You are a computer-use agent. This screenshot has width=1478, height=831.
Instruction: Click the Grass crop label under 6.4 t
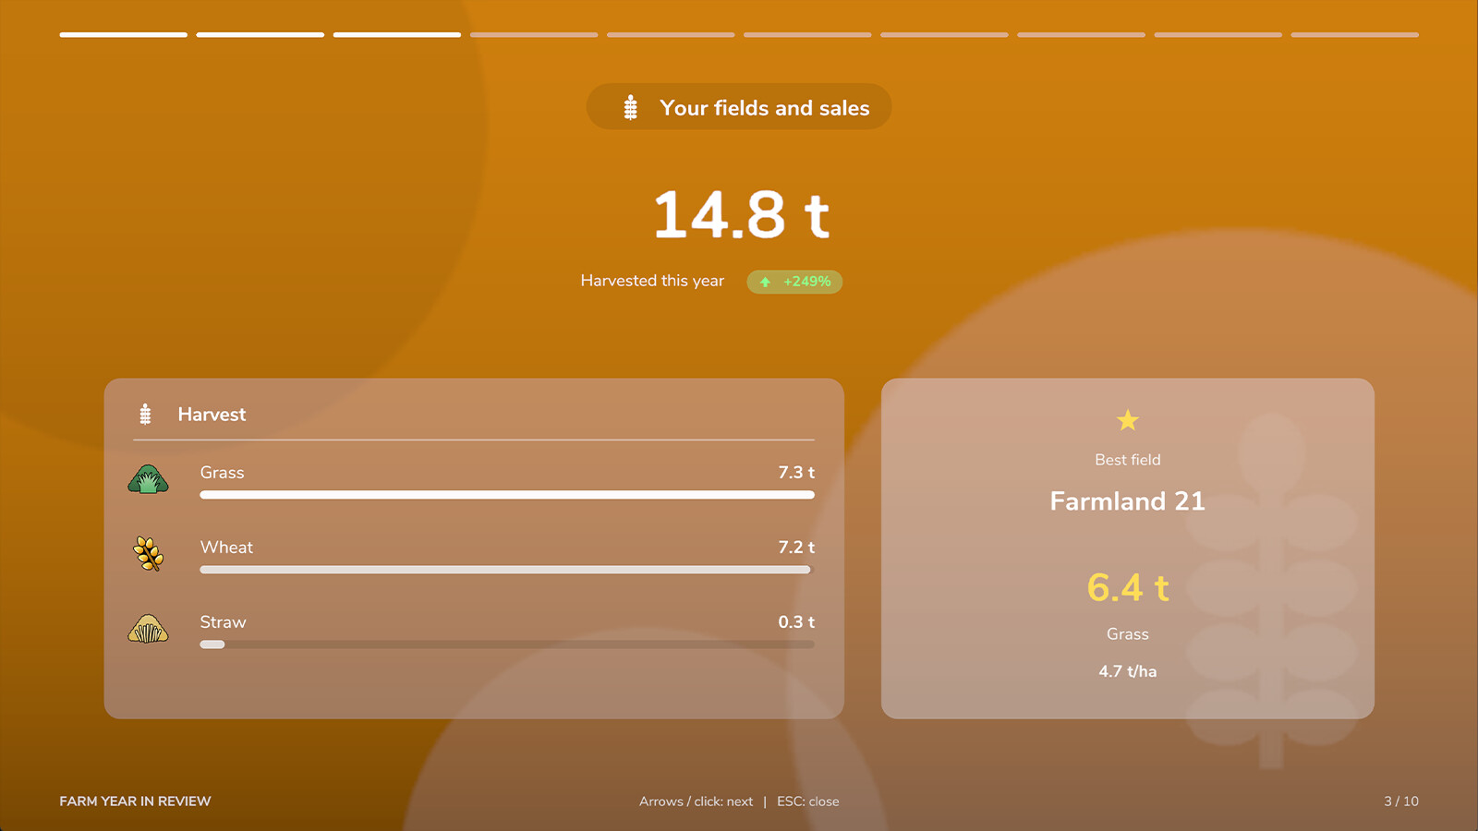[1128, 634]
